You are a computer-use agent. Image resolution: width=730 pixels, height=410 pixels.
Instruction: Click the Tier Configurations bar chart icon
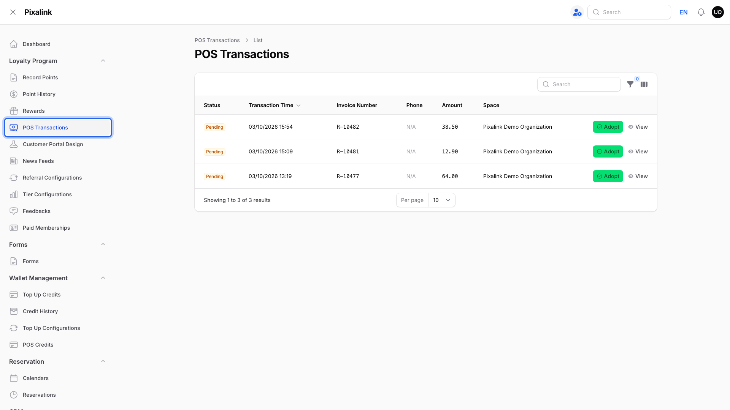point(14,194)
